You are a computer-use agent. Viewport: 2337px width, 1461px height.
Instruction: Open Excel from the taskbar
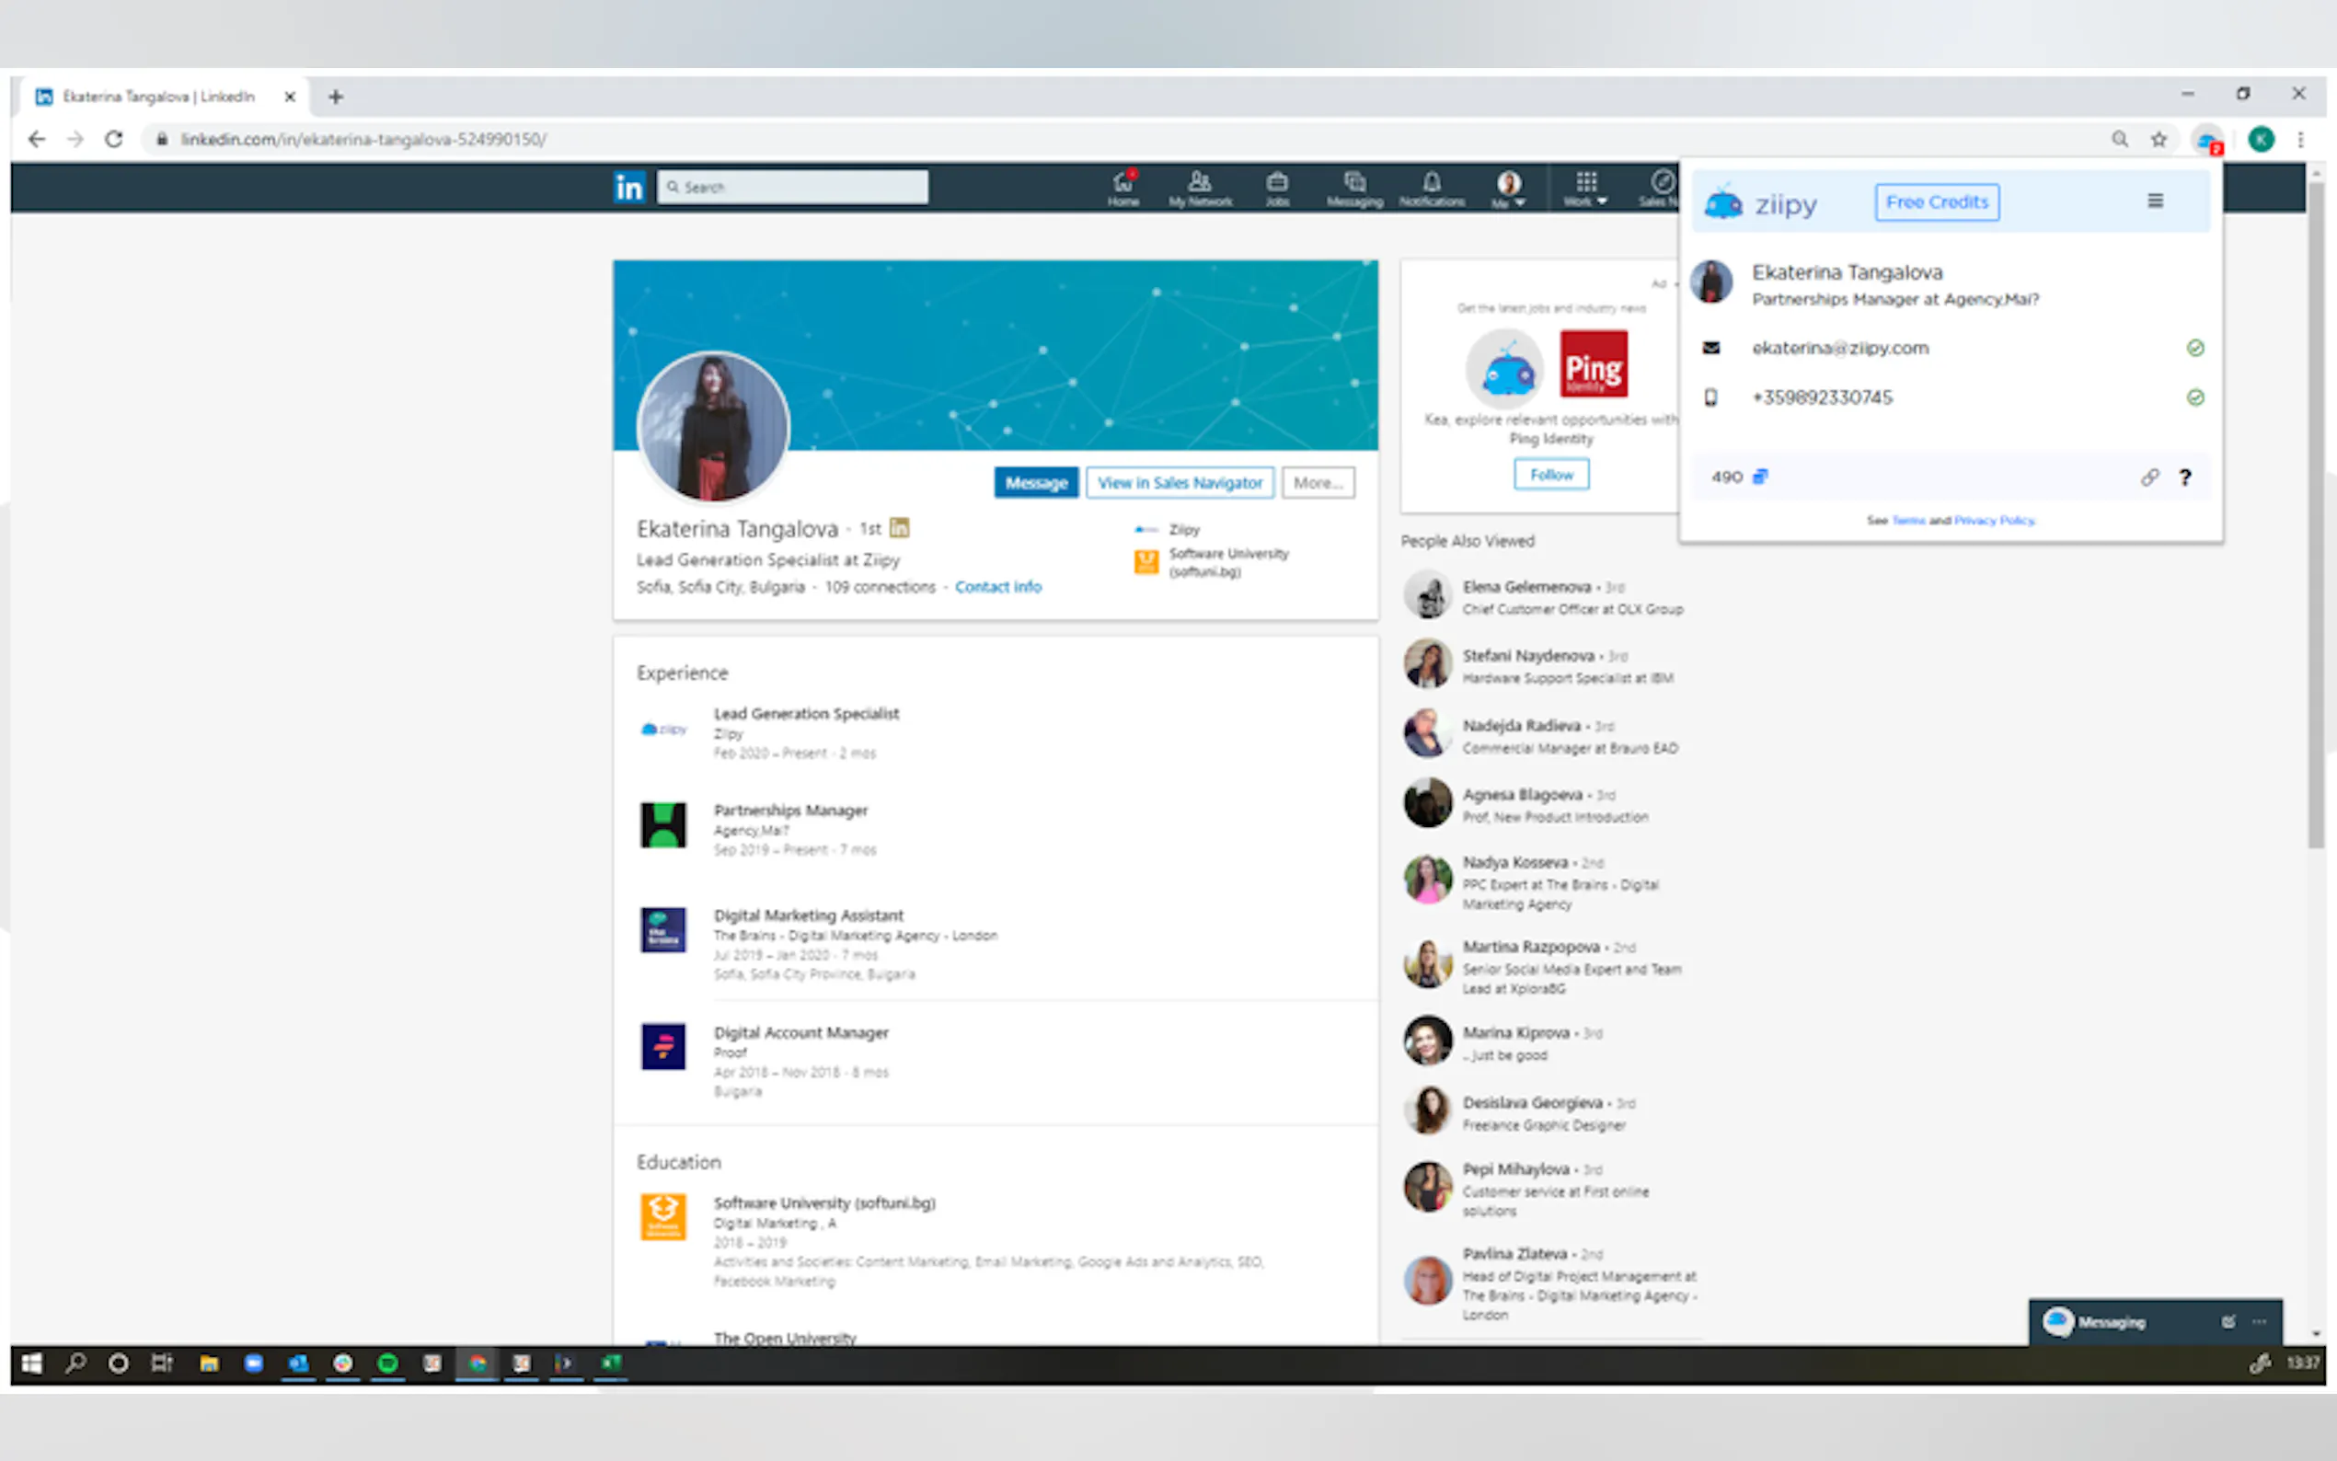click(x=611, y=1363)
